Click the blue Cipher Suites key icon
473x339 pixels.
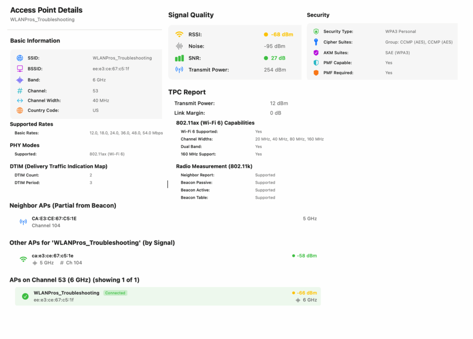(316, 42)
